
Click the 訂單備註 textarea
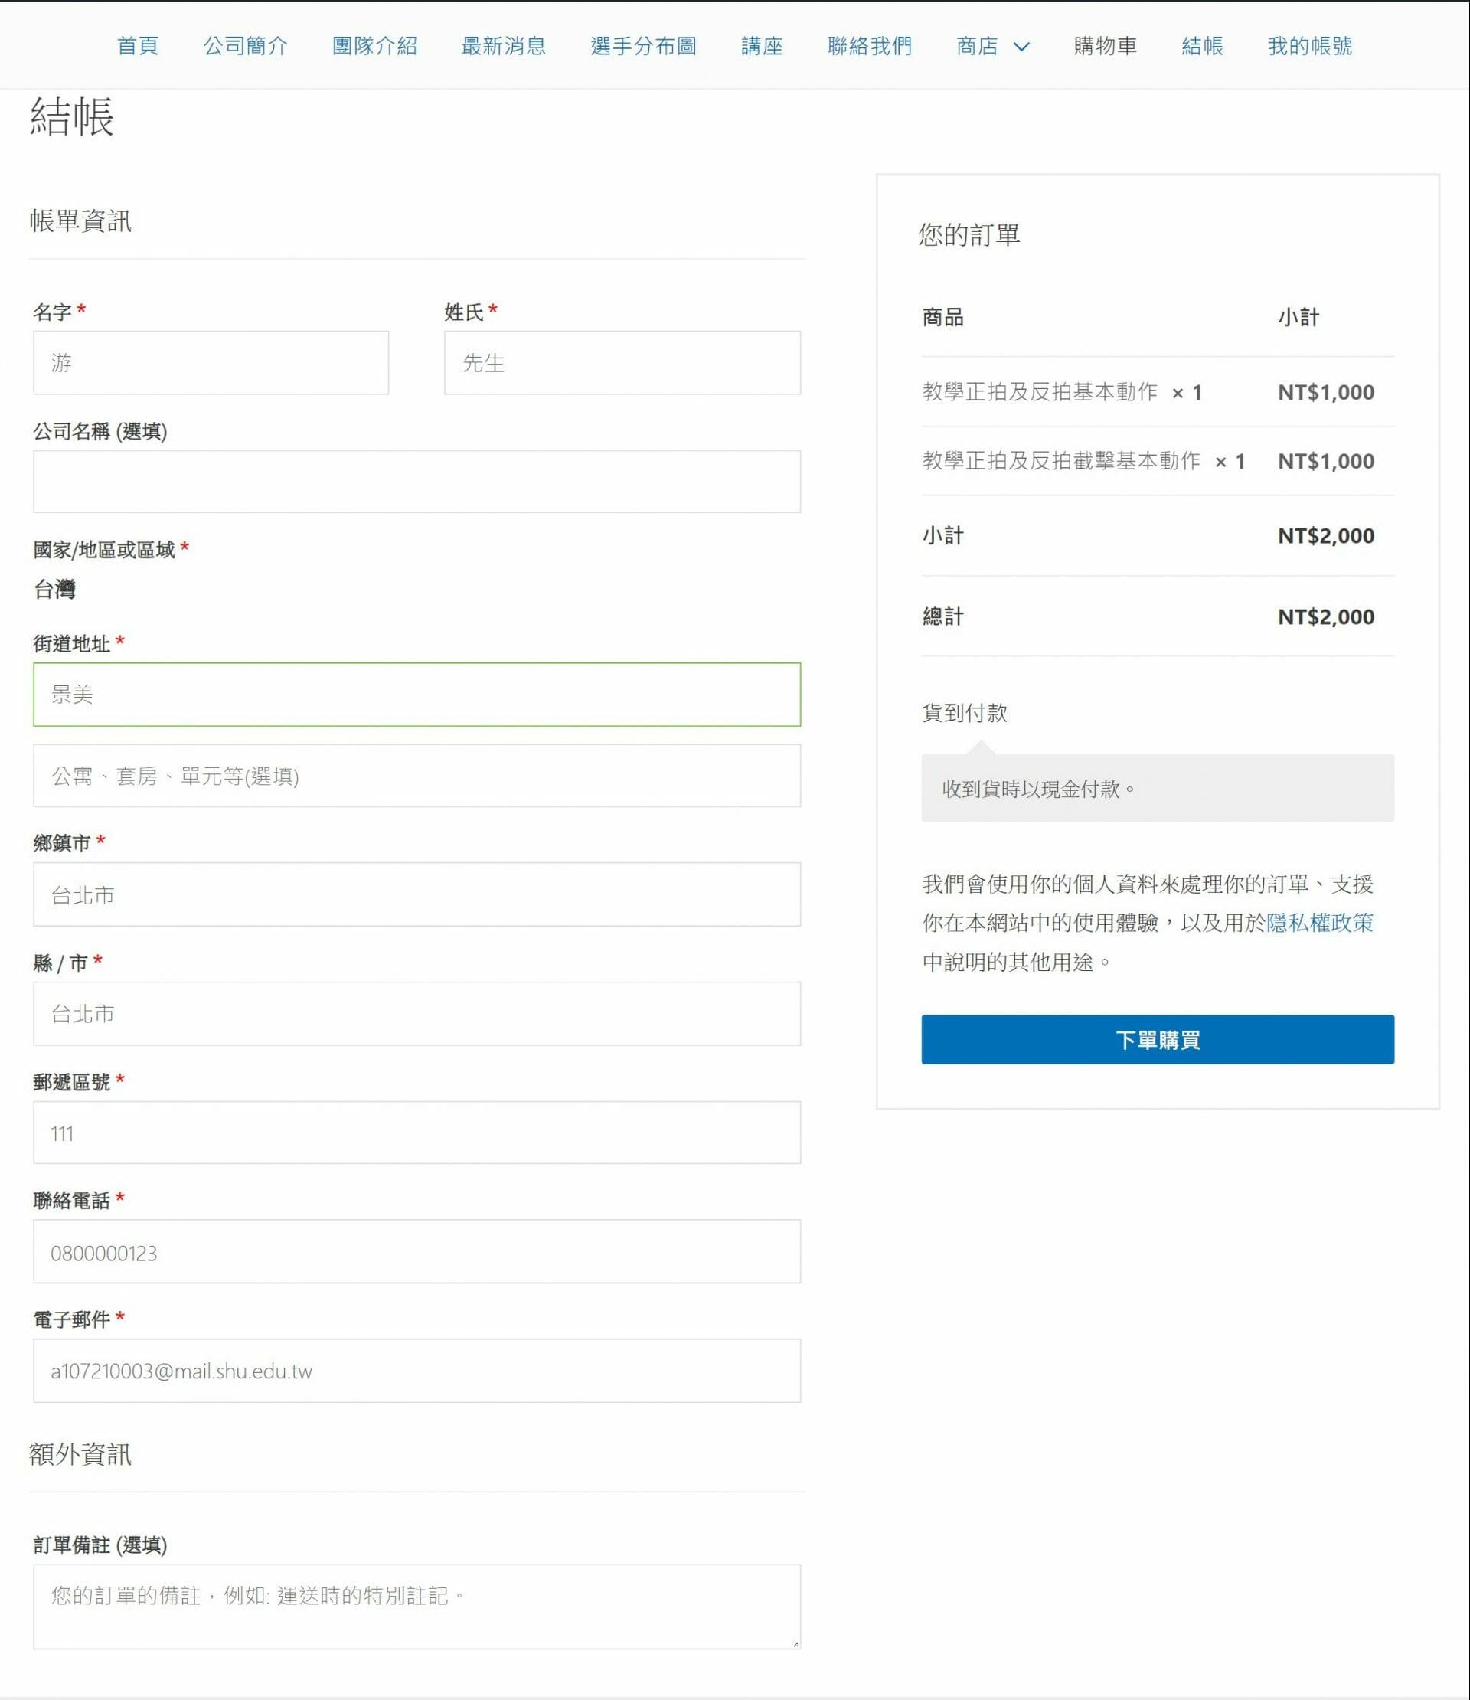pyautogui.click(x=416, y=1606)
